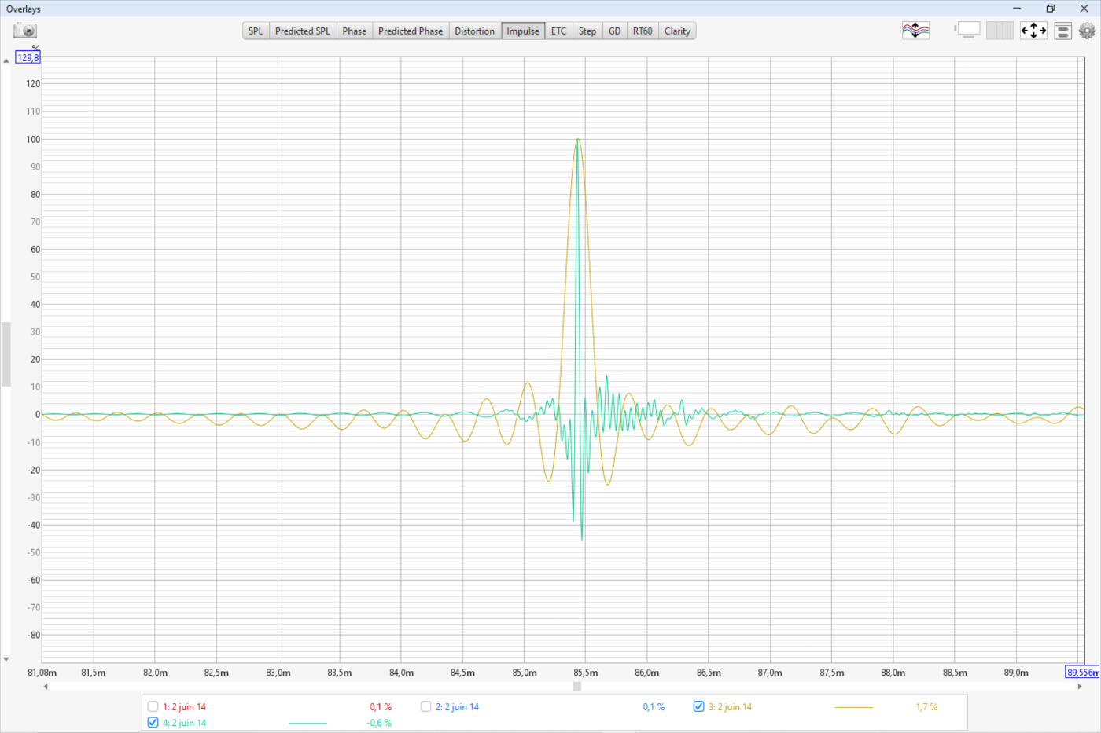Screen dimensions: 1101x733
Task: Click the yellow '3: 2 juin 14' label
Action: (x=730, y=707)
